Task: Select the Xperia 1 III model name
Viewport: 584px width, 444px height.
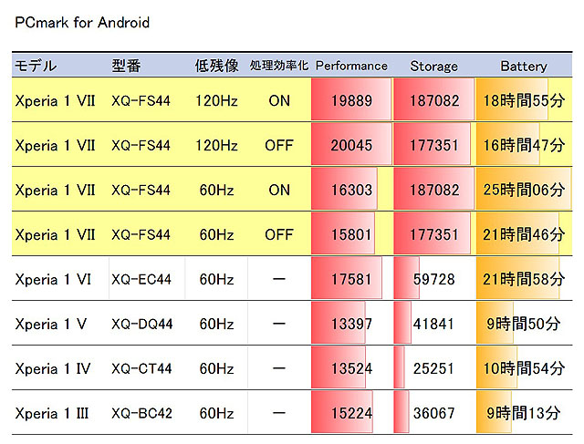Action: [52, 413]
